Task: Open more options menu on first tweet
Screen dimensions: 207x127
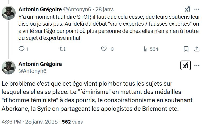Action: (x=197, y=9)
